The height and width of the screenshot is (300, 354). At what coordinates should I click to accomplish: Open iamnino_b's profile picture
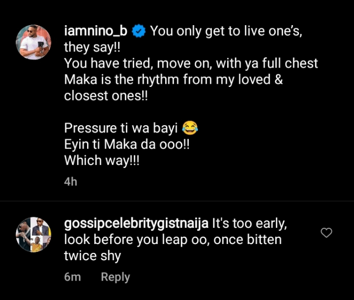pos(34,42)
